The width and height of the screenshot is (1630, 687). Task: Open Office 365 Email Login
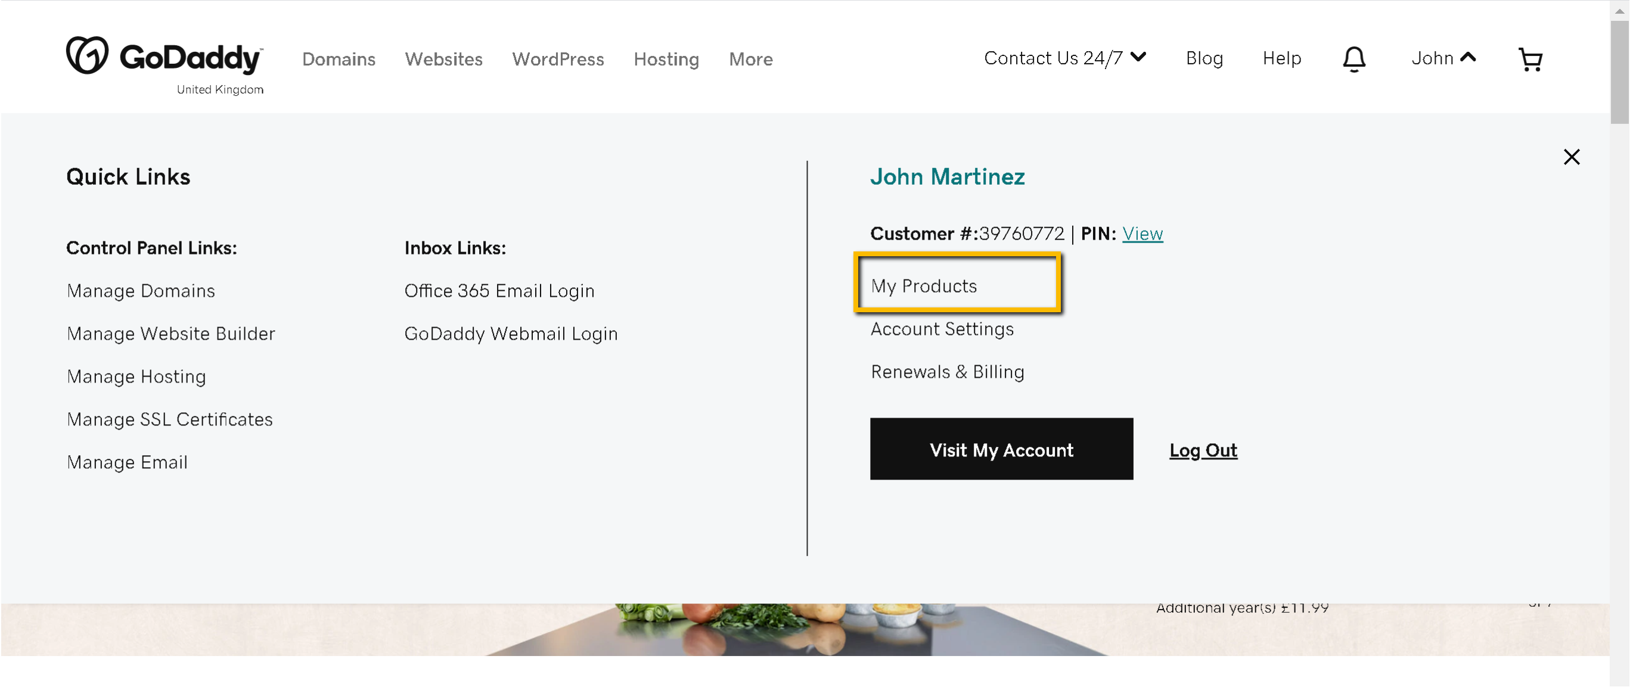click(x=499, y=290)
